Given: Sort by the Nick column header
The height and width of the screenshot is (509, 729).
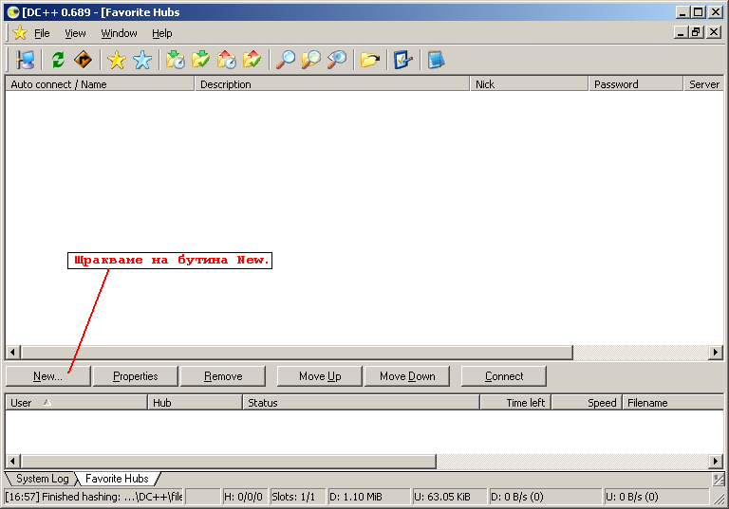Looking at the screenshot, I should tap(529, 84).
